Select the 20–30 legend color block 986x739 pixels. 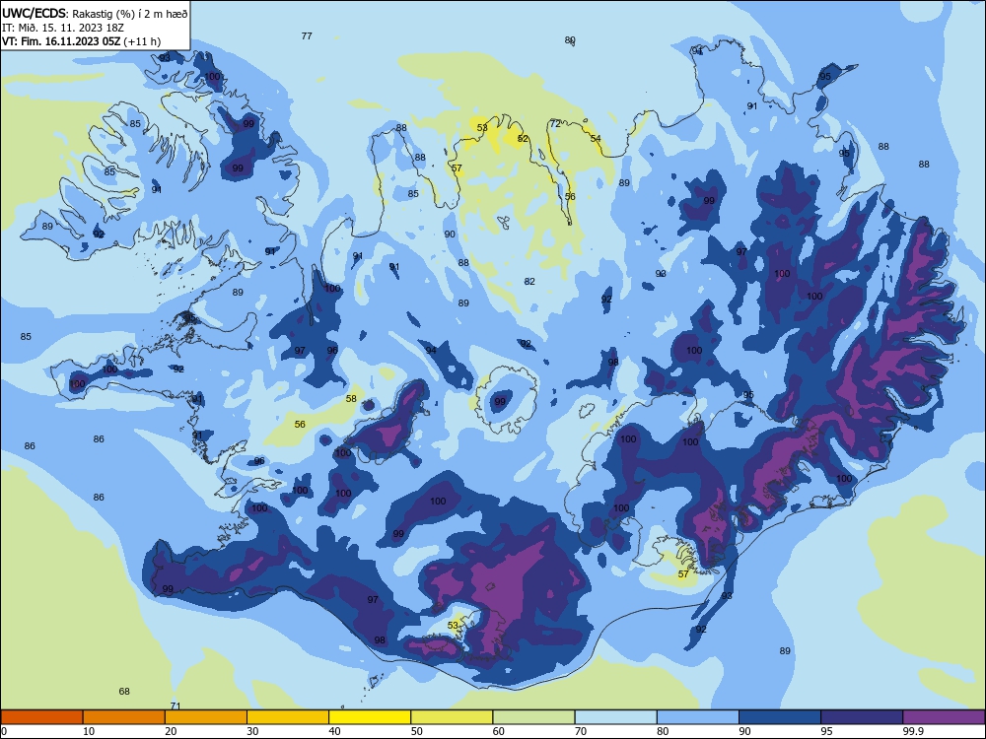pyautogui.click(x=206, y=717)
